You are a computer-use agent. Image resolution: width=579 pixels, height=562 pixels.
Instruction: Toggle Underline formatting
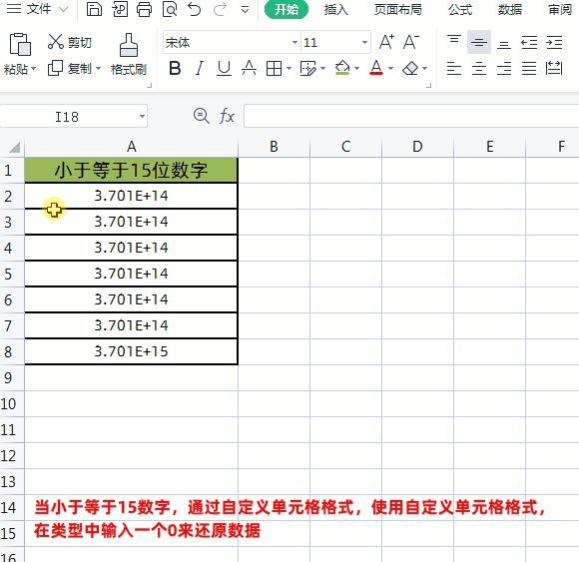pyautogui.click(x=224, y=68)
